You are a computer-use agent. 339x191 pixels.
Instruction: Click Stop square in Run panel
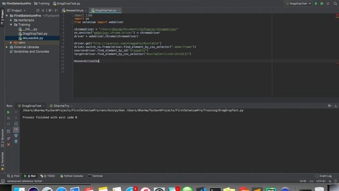pos(8,118)
